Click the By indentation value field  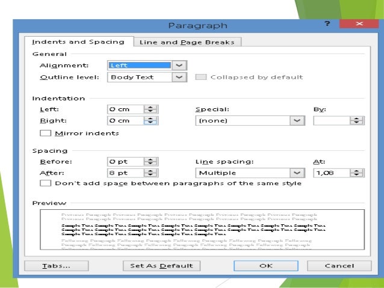point(332,121)
